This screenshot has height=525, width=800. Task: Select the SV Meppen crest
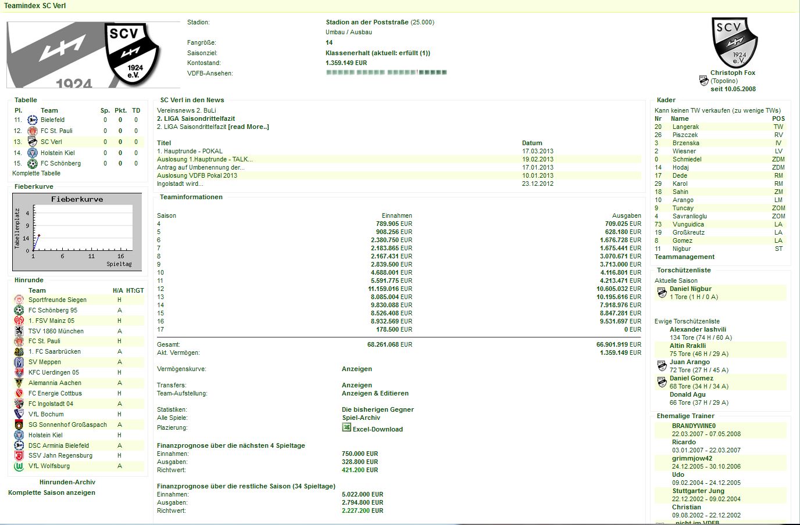19,362
